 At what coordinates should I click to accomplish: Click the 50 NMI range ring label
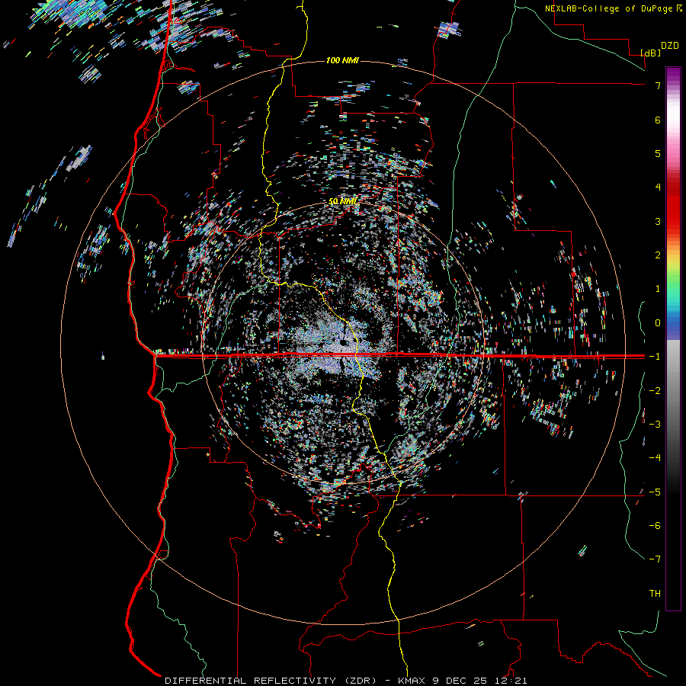point(342,201)
